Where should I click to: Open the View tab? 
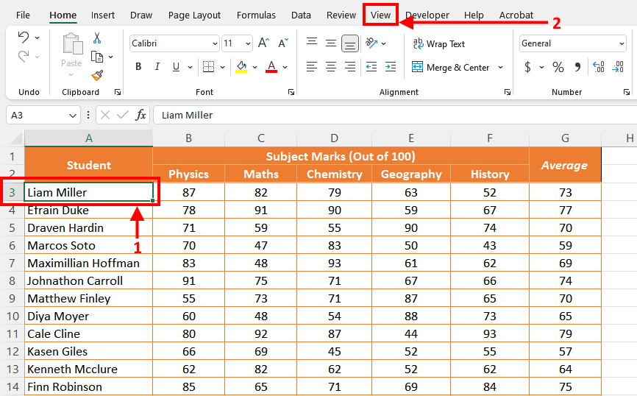380,15
